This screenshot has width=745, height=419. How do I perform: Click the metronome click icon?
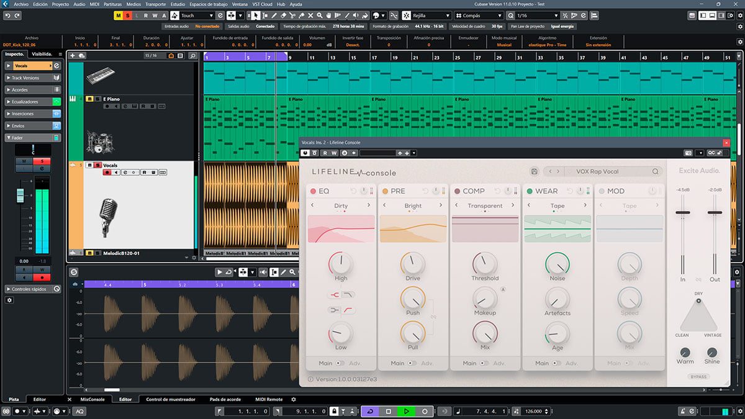tap(682, 411)
